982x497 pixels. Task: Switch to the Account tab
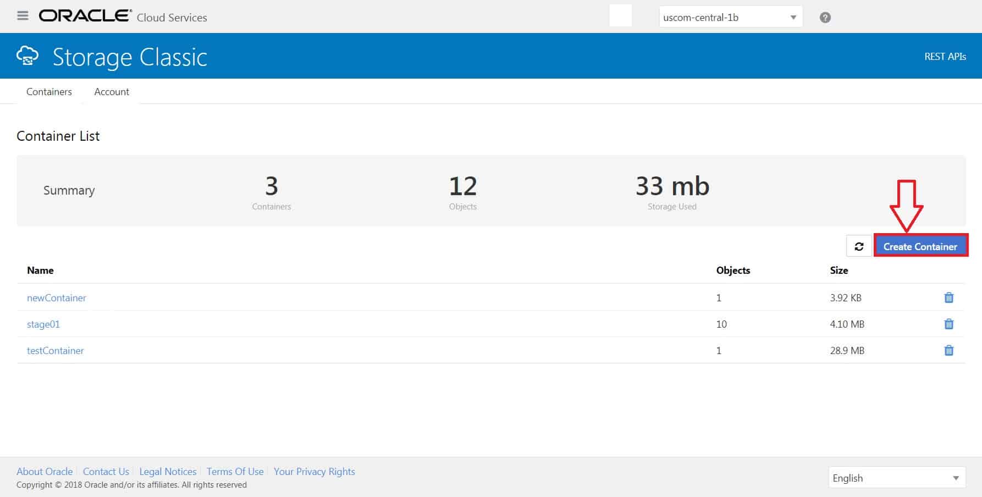coord(112,92)
